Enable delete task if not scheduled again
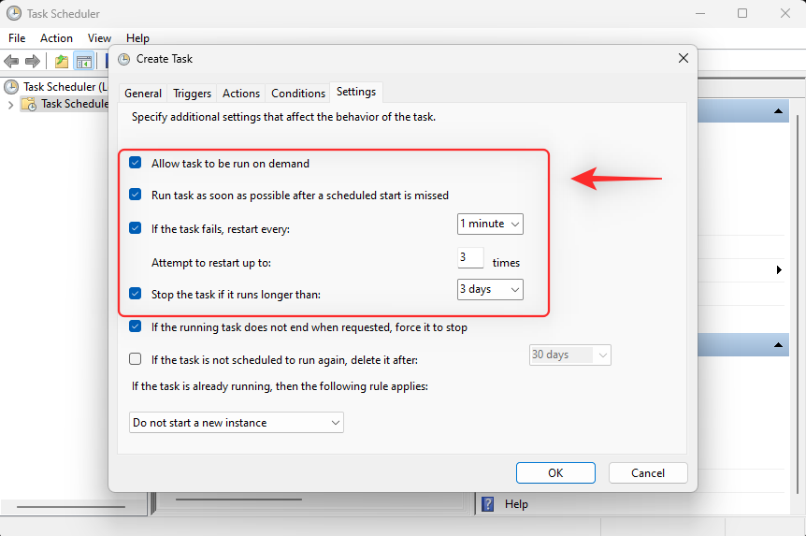 pos(136,359)
